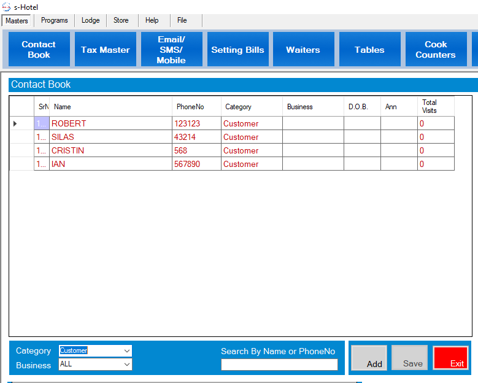Open the Store tab
Screen dimensions: 478x383
(x=121, y=20)
